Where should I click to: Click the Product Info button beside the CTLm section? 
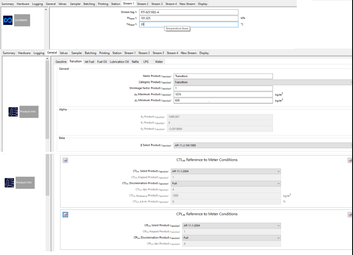(25, 183)
